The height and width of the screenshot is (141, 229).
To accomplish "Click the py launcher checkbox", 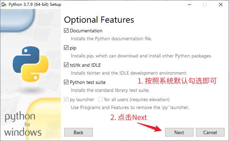I will 66,99.
